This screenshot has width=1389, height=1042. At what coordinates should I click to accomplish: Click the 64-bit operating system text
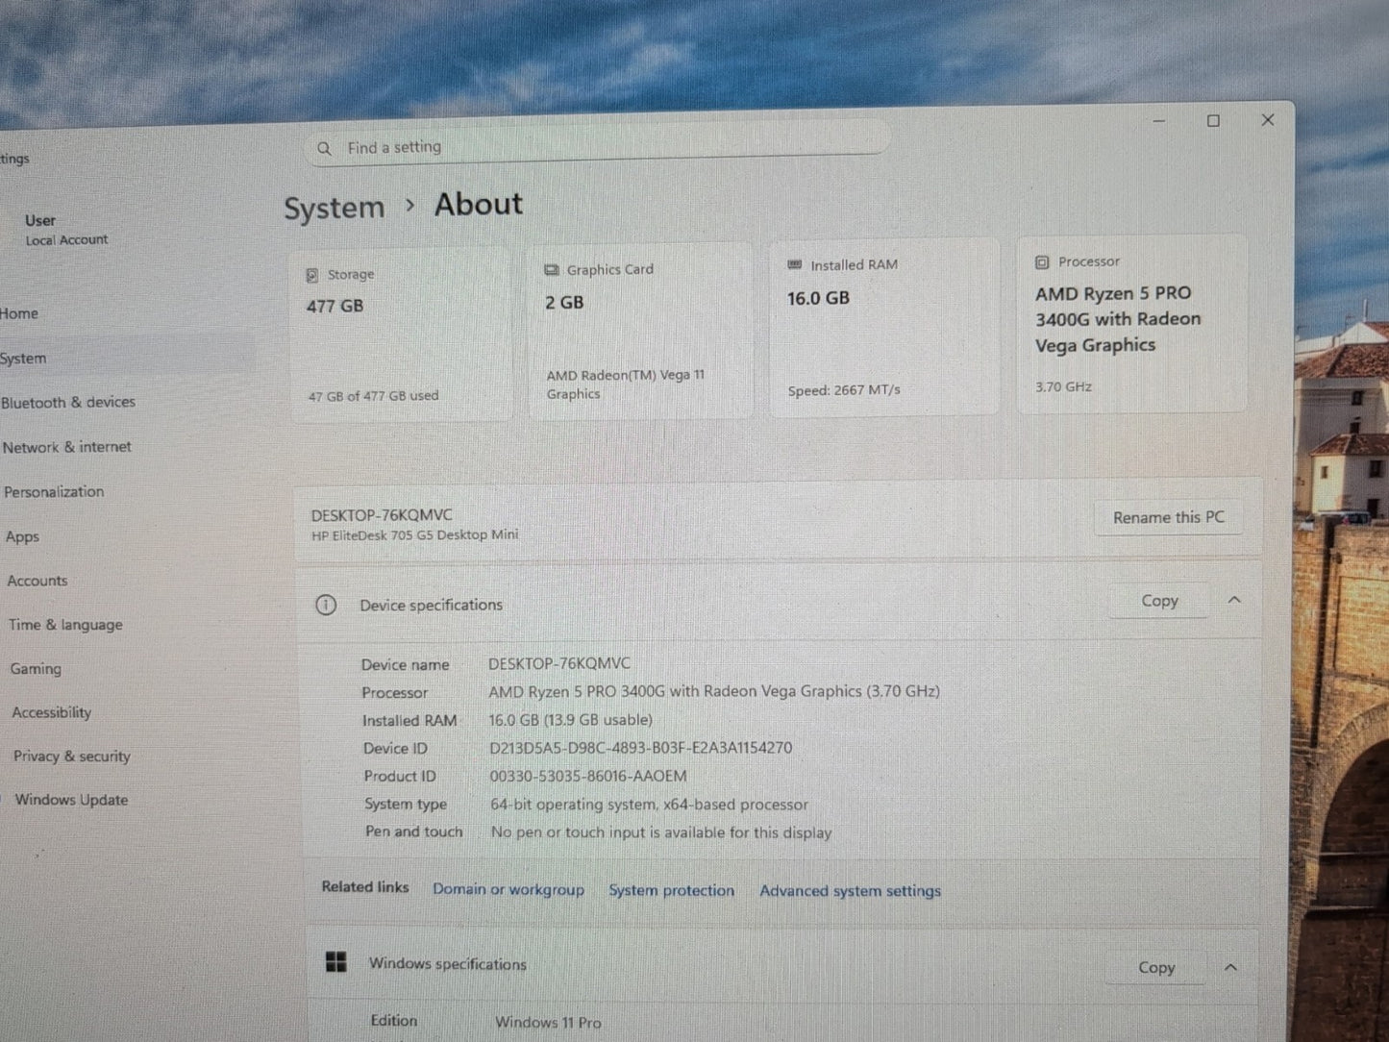coord(649,805)
